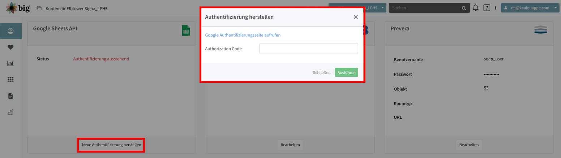Open the document sidebar icon
This screenshot has height=158, width=561.
(10, 96)
